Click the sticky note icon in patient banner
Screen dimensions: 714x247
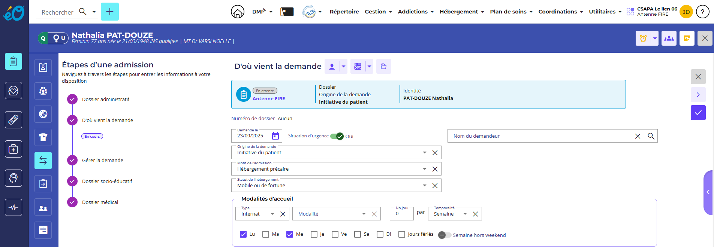pos(687,38)
